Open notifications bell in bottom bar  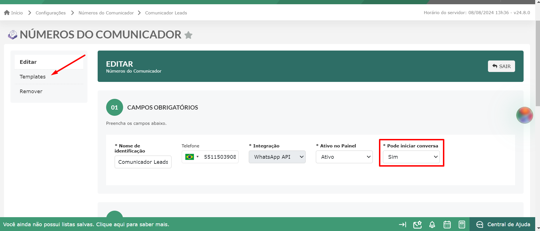point(432,225)
